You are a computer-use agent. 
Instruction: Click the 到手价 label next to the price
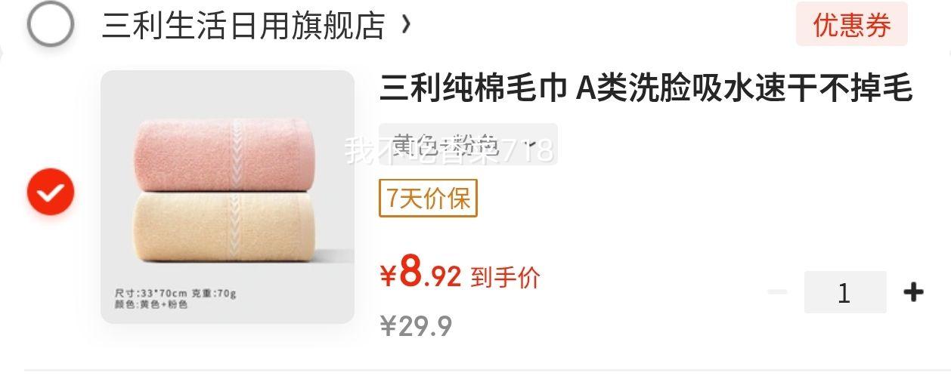pyautogui.click(x=505, y=277)
